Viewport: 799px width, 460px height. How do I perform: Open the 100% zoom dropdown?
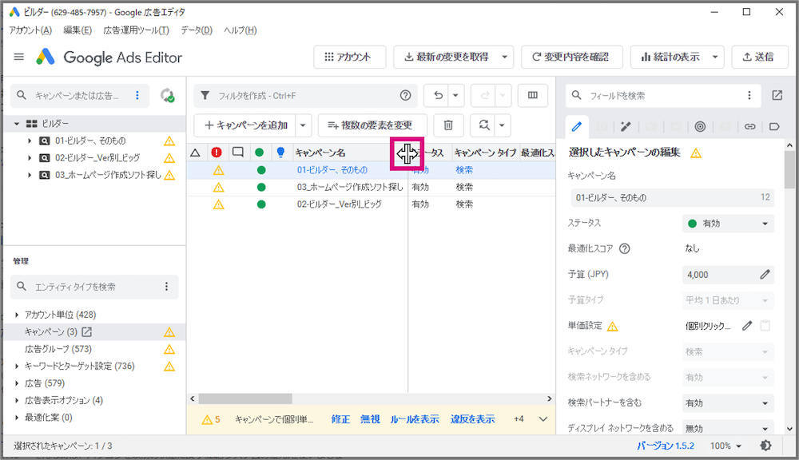[725, 446]
